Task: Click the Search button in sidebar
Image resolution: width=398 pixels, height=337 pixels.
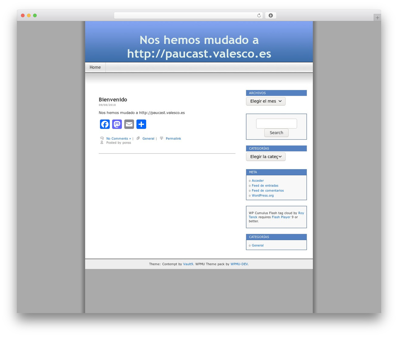Action: (x=276, y=133)
